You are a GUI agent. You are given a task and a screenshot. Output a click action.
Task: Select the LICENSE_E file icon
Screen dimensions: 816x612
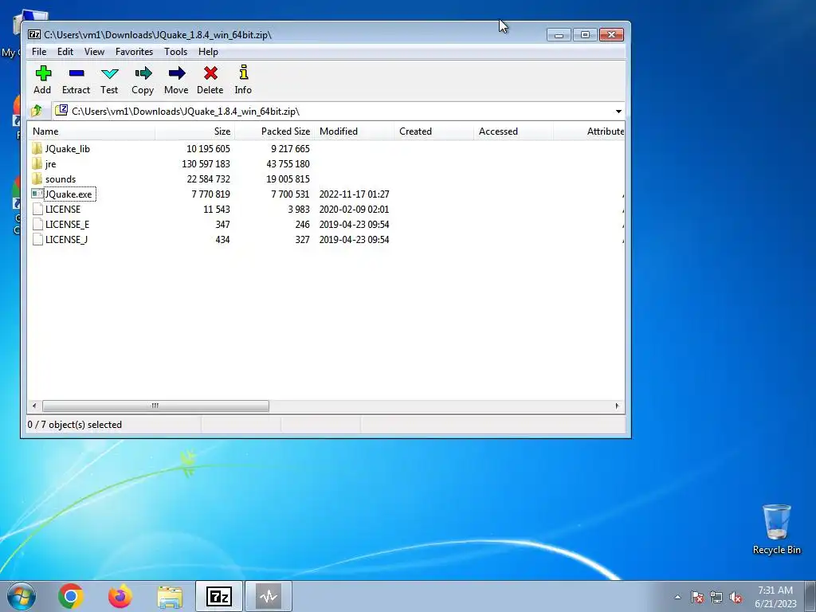[37, 224]
